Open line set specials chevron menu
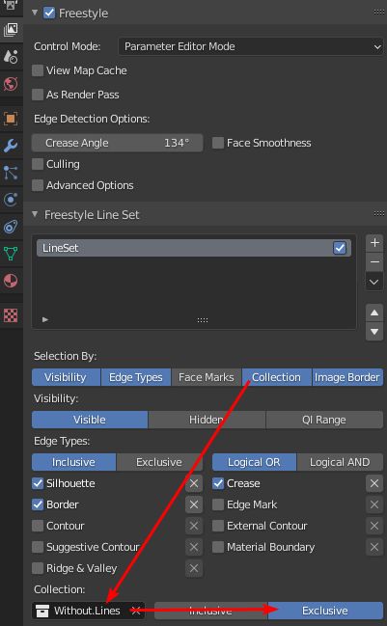 (374, 282)
